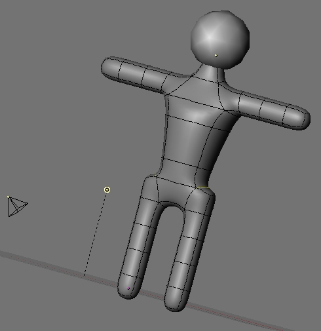The height and width of the screenshot is (331, 321).
Task: Click the yellow origin dot on head
Action: pos(216,56)
